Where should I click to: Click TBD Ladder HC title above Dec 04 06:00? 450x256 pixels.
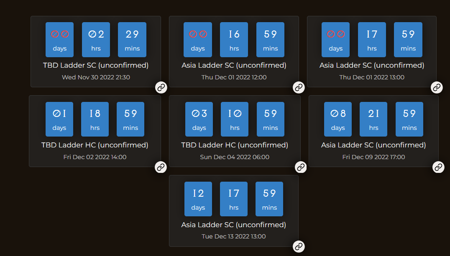235,145
